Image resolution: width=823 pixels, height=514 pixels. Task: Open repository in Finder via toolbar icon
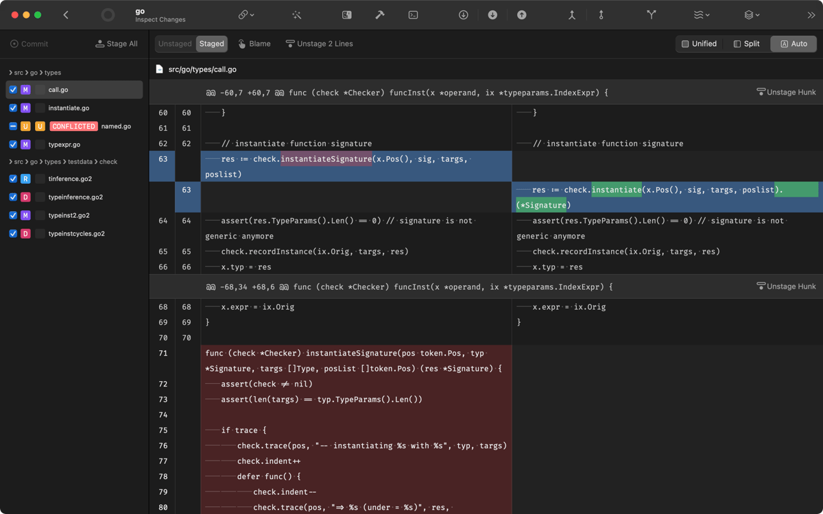[347, 15]
